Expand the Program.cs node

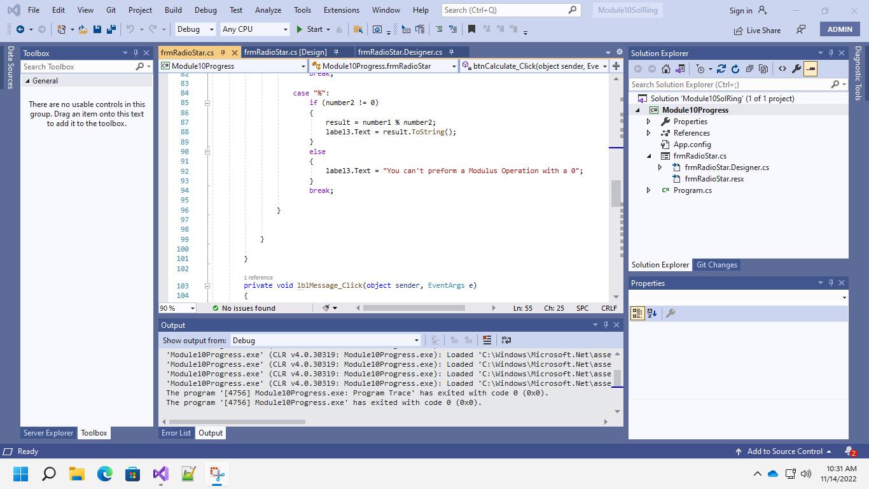click(648, 190)
